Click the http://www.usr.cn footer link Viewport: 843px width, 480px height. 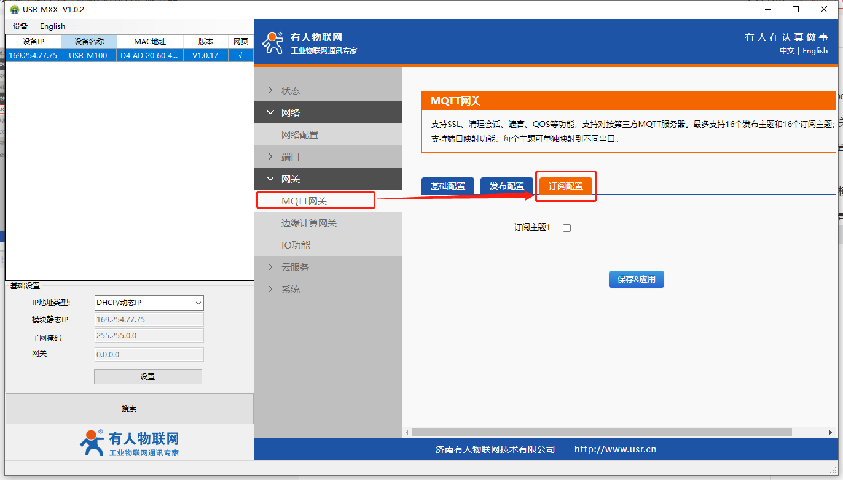pyautogui.click(x=615, y=449)
